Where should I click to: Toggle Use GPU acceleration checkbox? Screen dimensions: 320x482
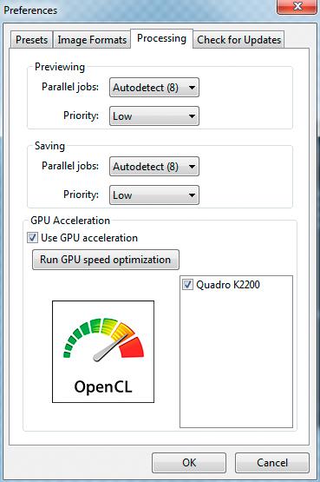[33, 238]
